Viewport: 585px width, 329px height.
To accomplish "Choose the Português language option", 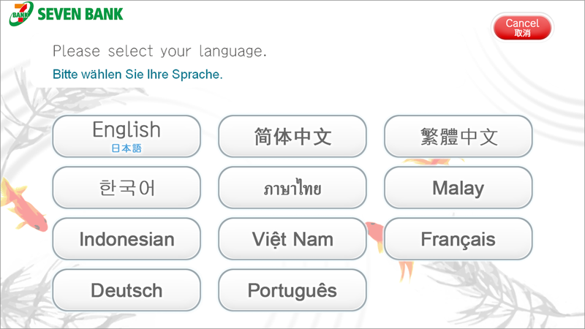I will tap(292, 290).
